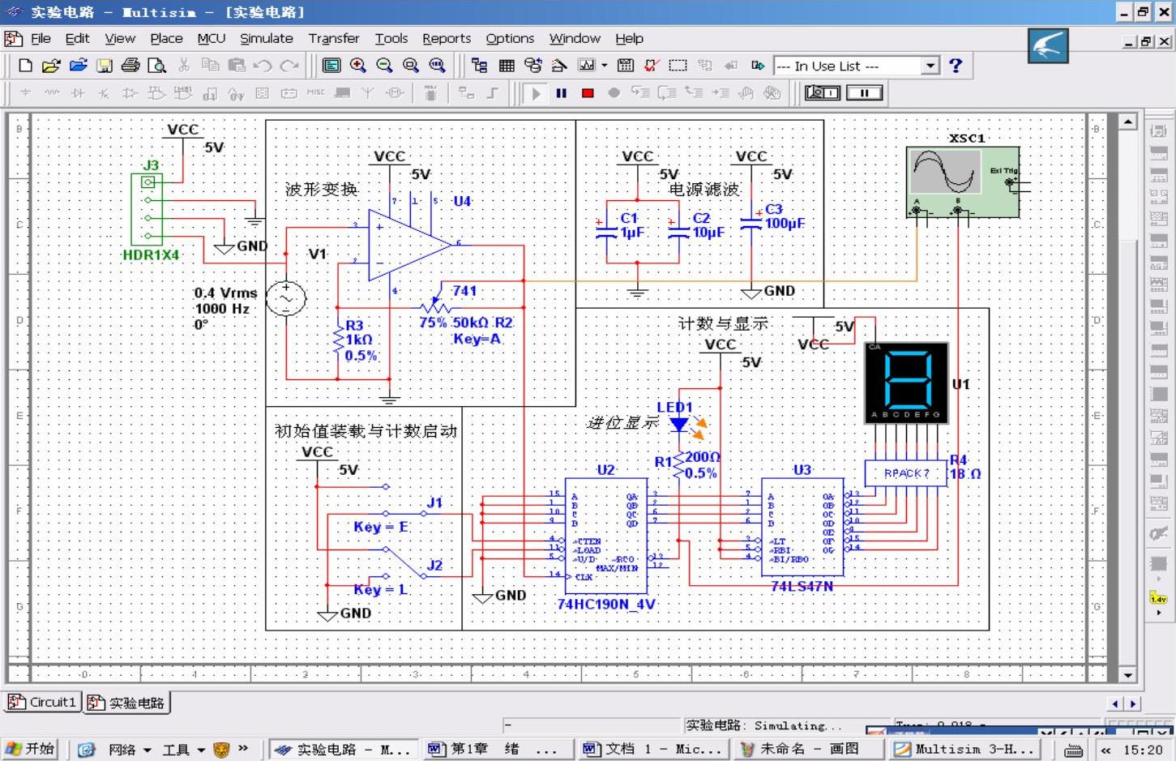Open the 开始 start button
Screen dimensions: 1176x761
tap(30, 749)
